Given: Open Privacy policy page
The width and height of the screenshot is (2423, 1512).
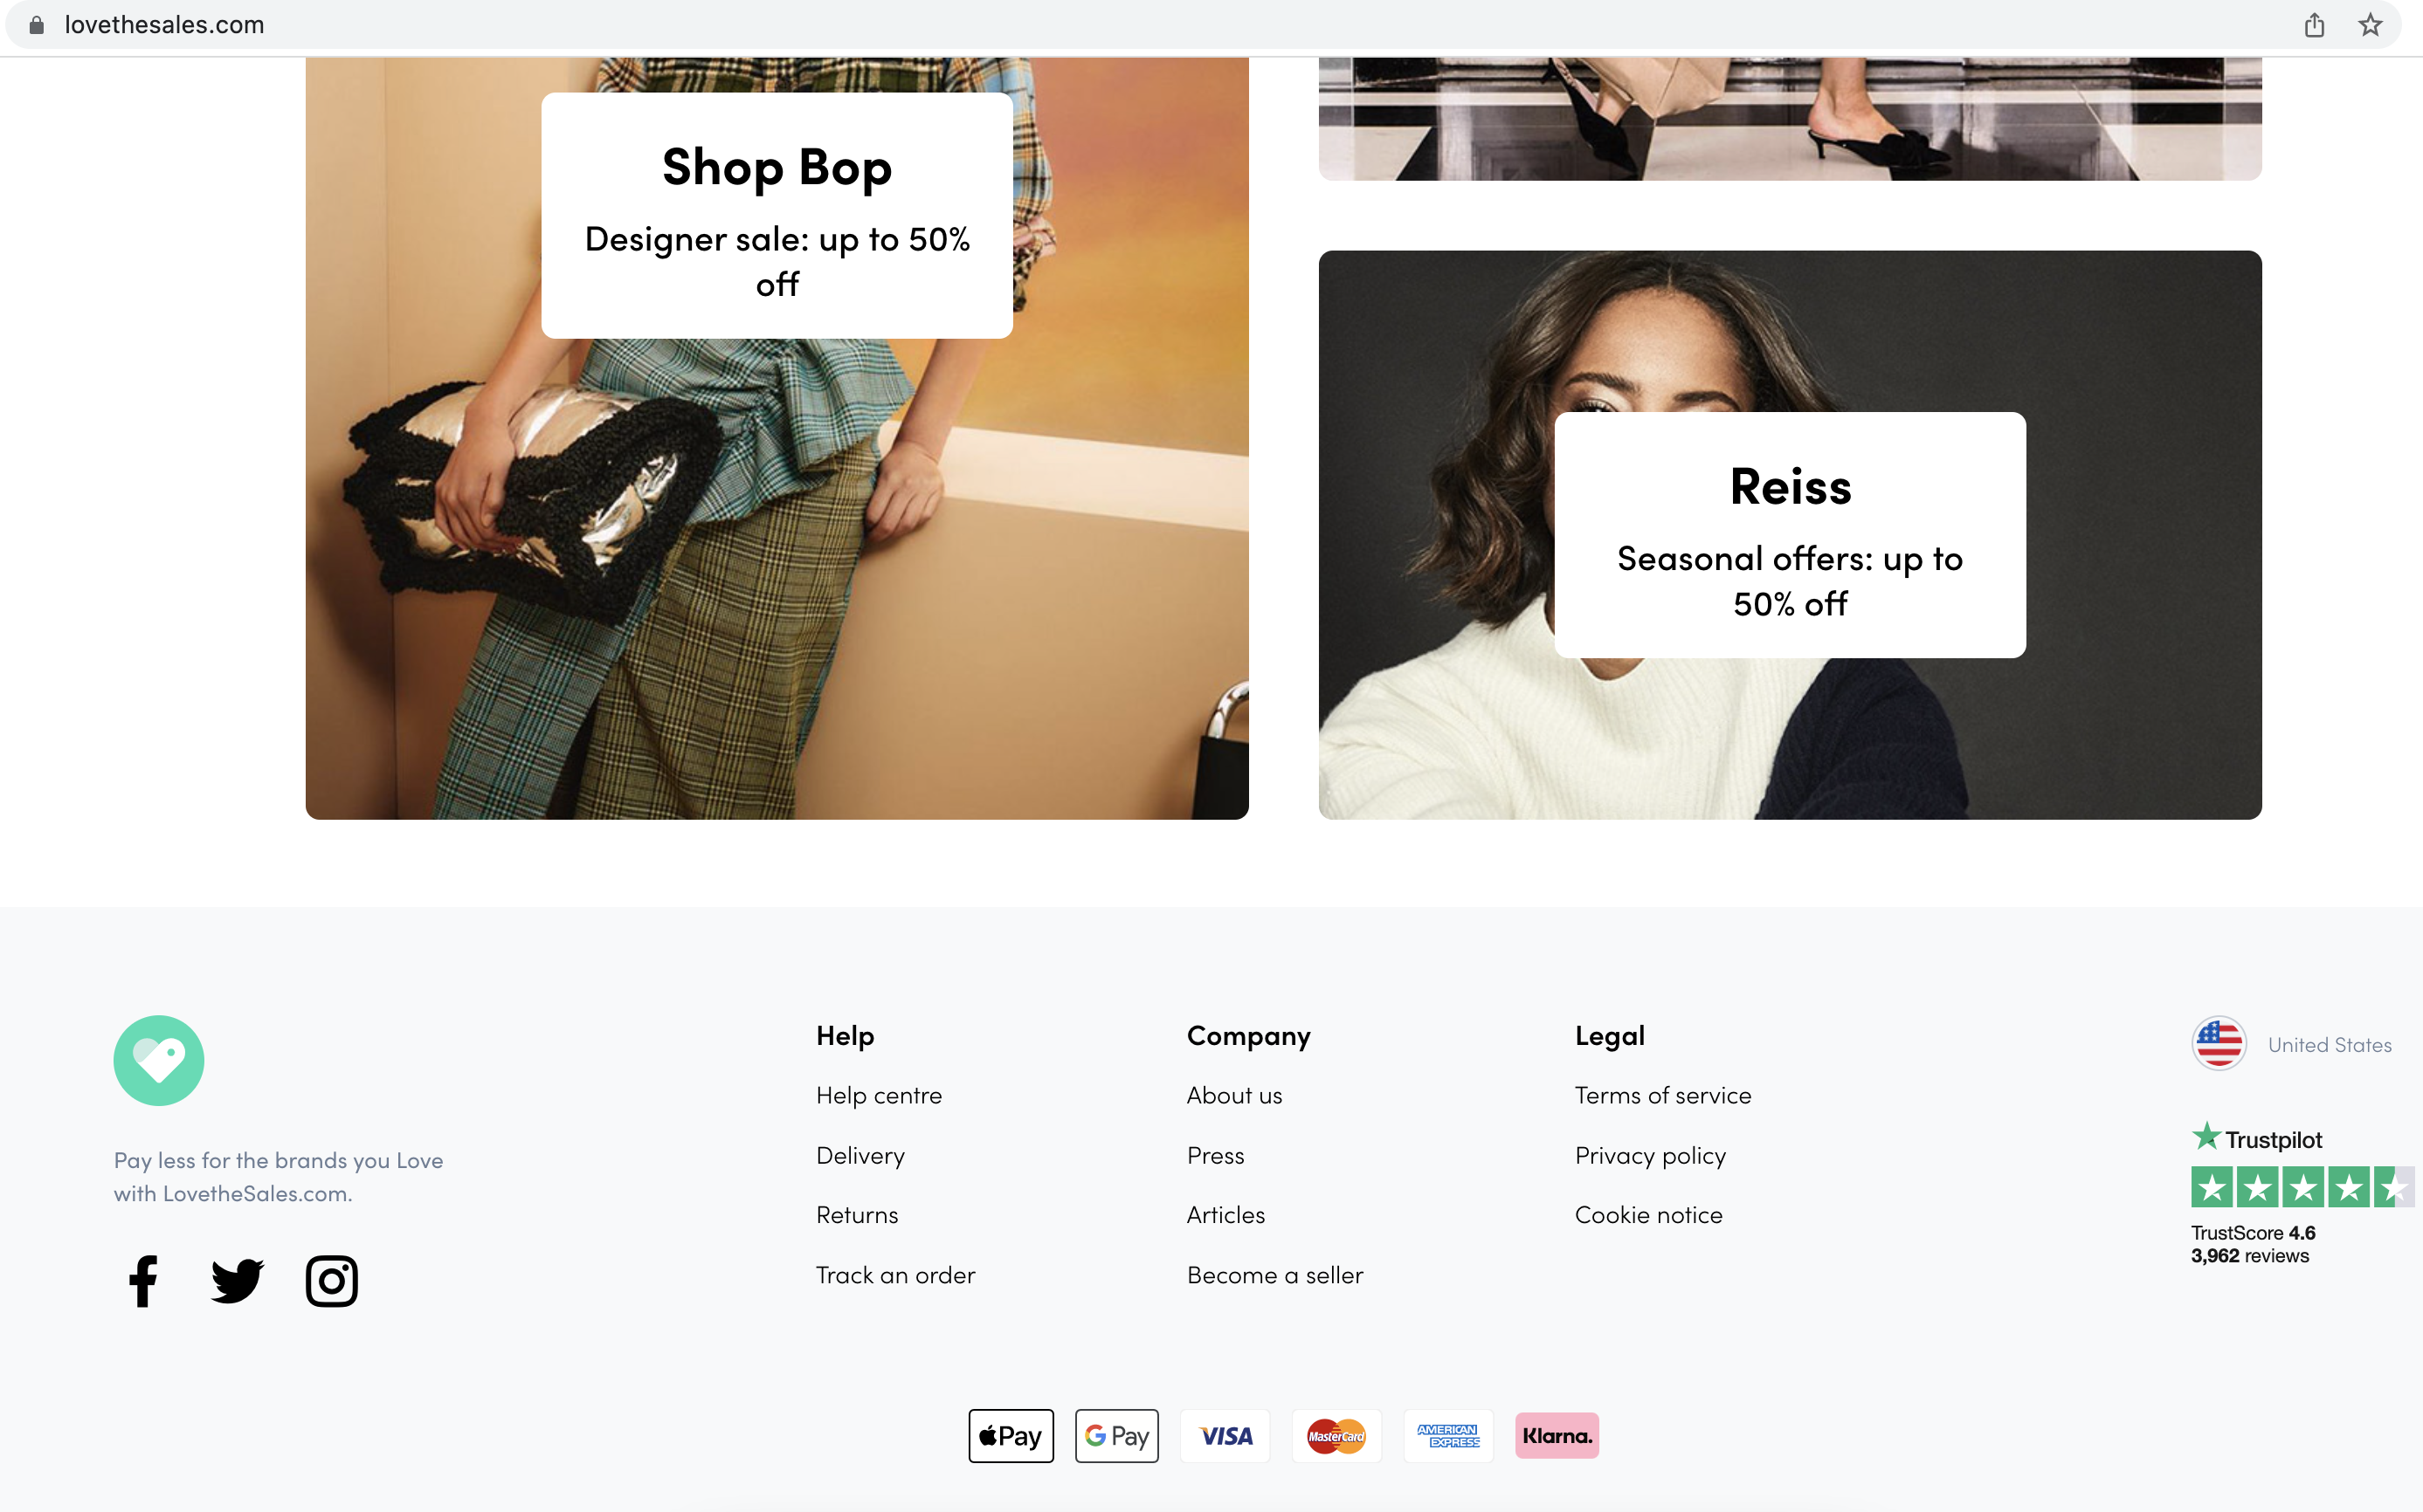Looking at the screenshot, I should pyautogui.click(x=1650, y=1153).
